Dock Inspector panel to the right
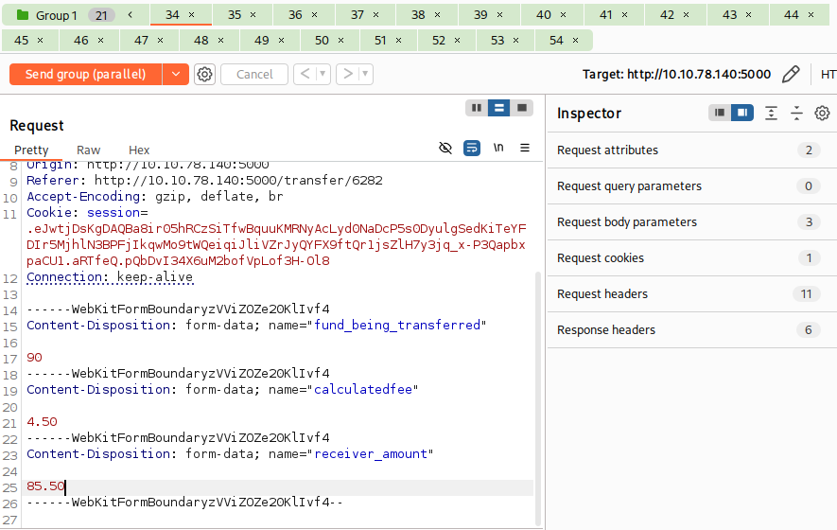 click(x=742, y=113)
